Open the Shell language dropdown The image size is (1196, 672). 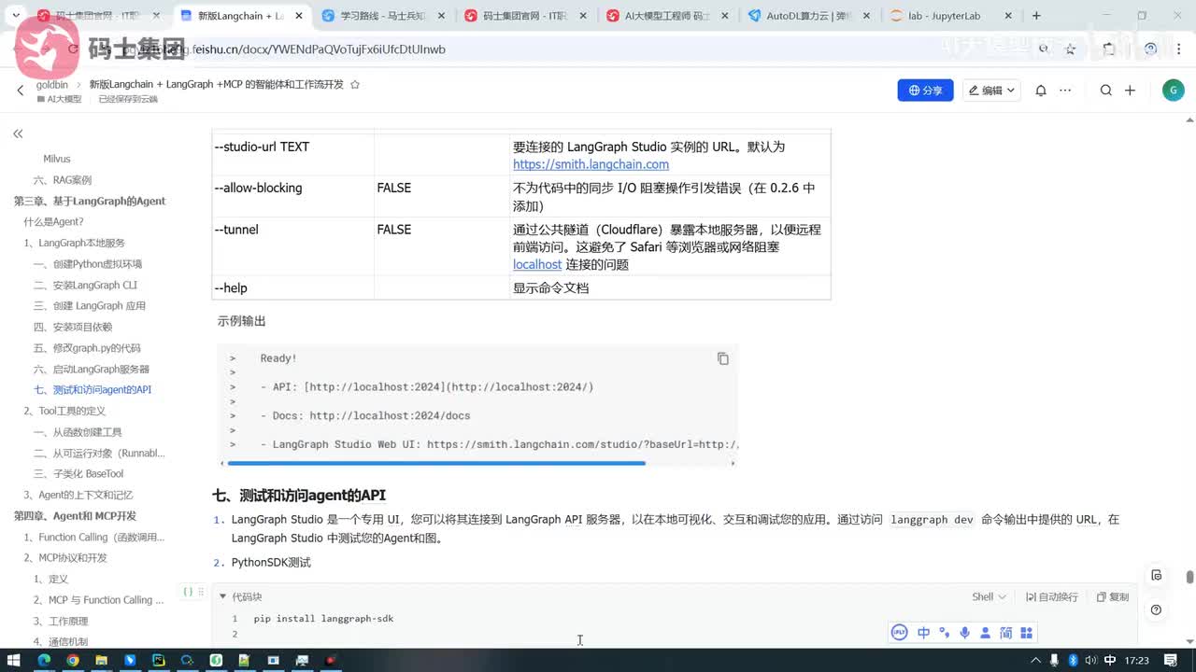click(989, 596)
